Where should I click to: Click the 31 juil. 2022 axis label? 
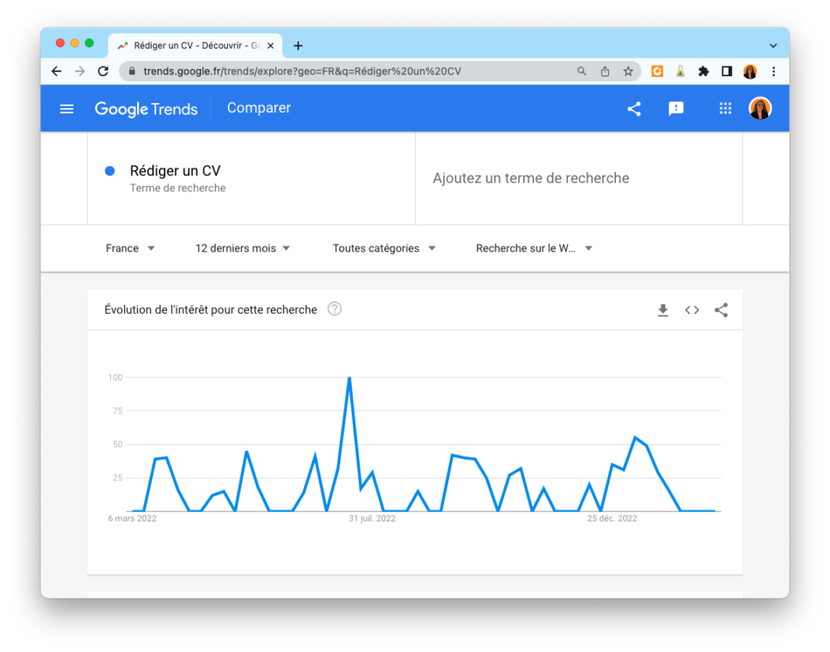pos(372,518)
